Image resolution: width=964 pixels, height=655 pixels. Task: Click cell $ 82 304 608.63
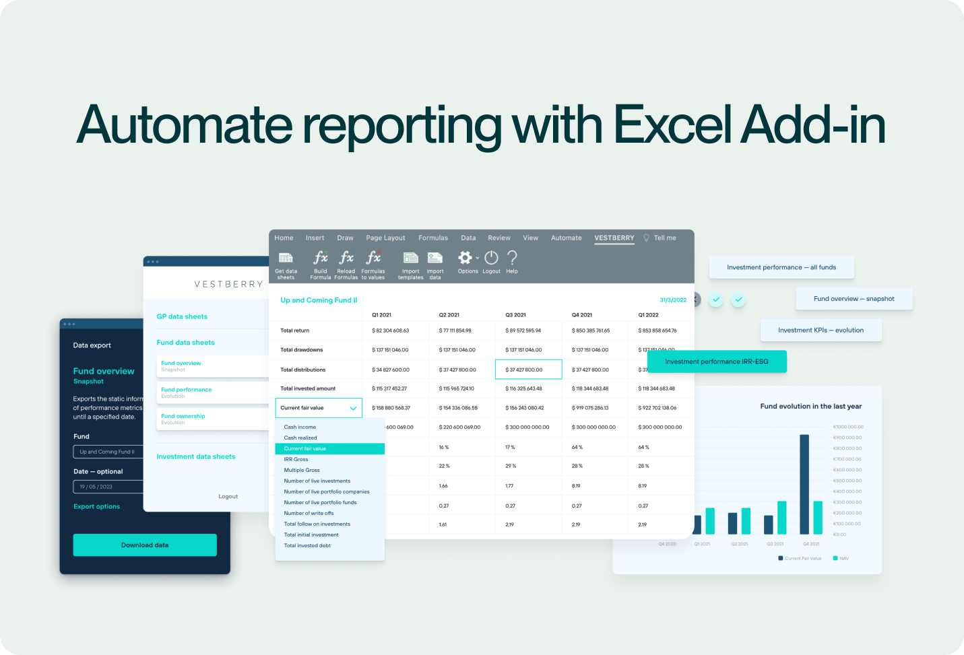click(x=390, y=331)
